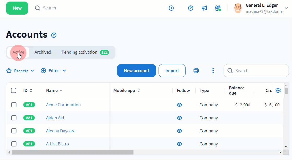Open the time tracking clock icon

(x=171, y=8)
